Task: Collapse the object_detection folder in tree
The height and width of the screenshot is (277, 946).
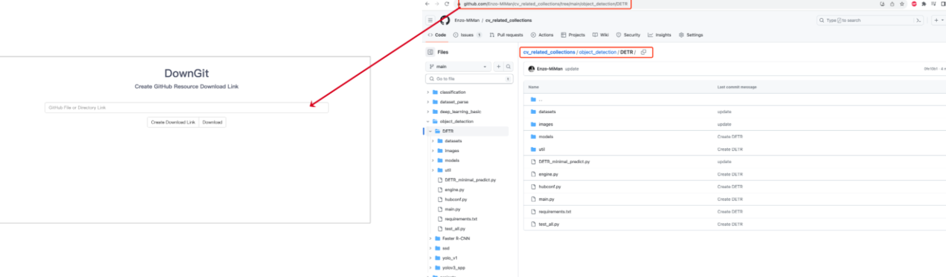Action: 428,122
